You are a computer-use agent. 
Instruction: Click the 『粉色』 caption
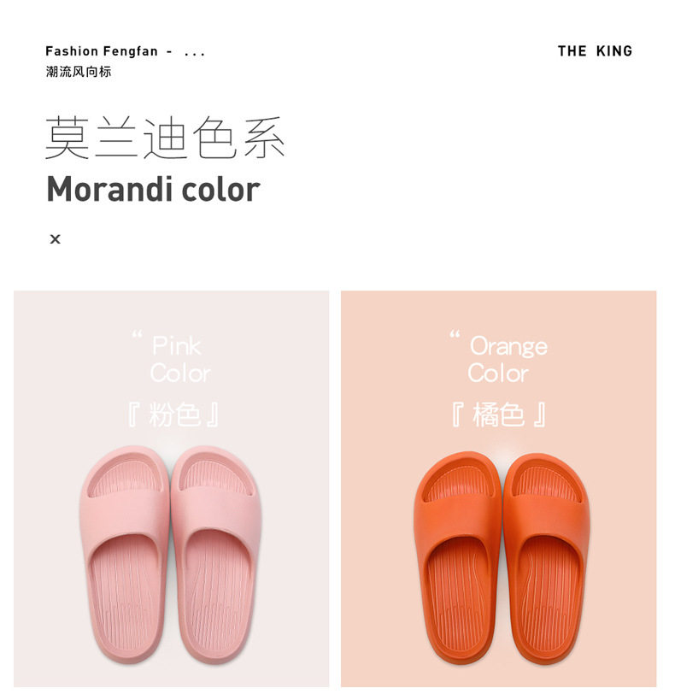click(174, 415)
